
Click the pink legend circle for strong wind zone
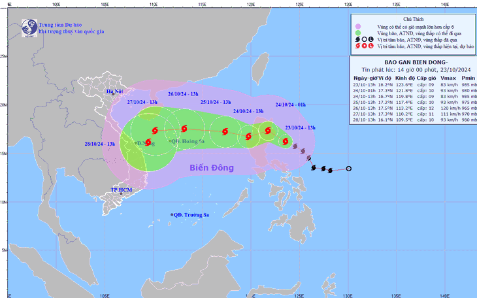pyautogui.click(x=358, y=27)
